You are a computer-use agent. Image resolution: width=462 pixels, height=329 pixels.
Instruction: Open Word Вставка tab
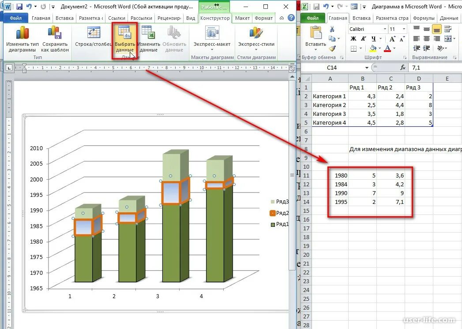(x=64, y=18)
